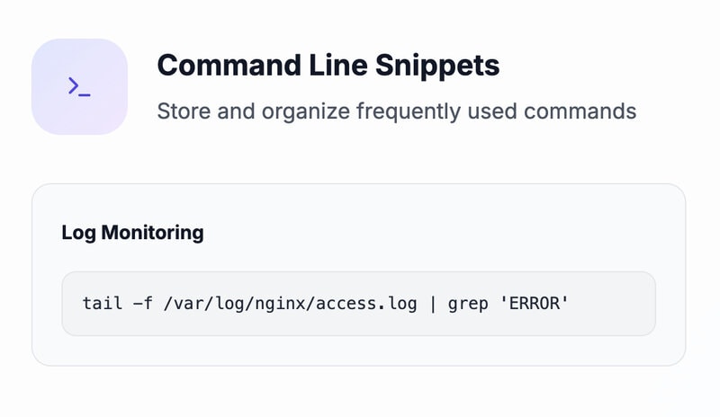The image size is (720, 417).
Task: Select the Log Monitoring snippet card
Action: (x=358, y=275)
